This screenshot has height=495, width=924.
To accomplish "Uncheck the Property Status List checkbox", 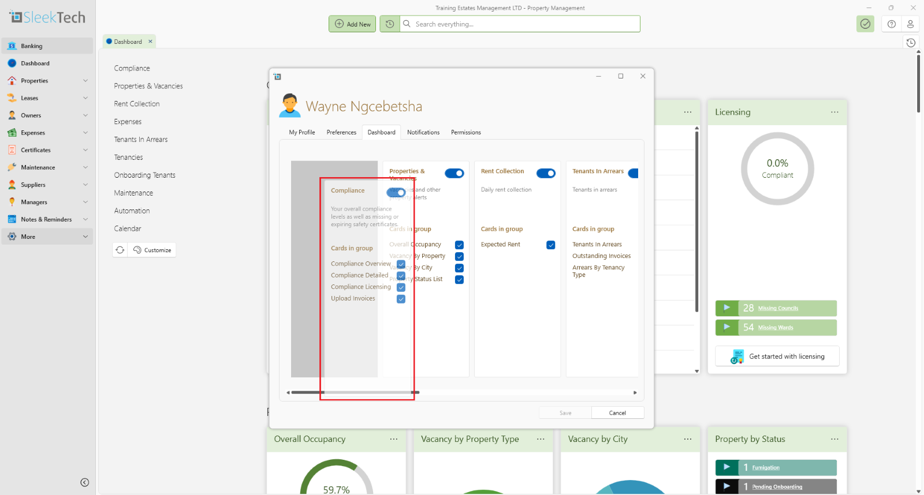I will (459, 279).
